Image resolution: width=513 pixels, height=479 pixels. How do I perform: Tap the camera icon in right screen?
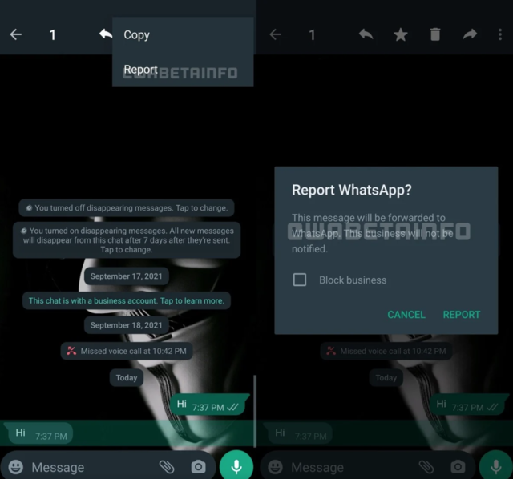coord(458,466)
